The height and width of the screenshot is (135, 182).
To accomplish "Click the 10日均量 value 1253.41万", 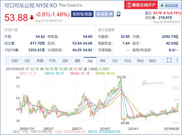I will [37, 50].
